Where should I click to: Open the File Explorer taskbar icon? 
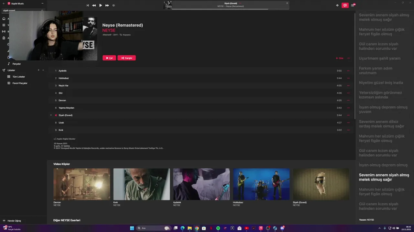click(x=190, y=228)
